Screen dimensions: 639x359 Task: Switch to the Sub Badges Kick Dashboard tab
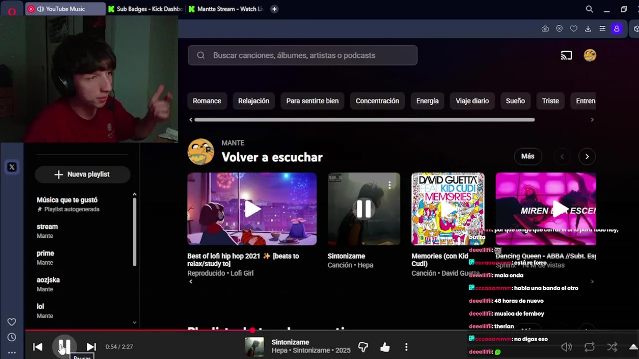146,9
